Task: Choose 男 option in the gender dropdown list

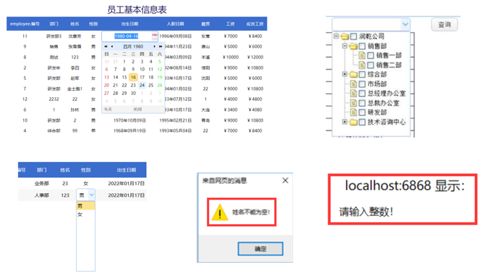Action: (x=86, y=206)
